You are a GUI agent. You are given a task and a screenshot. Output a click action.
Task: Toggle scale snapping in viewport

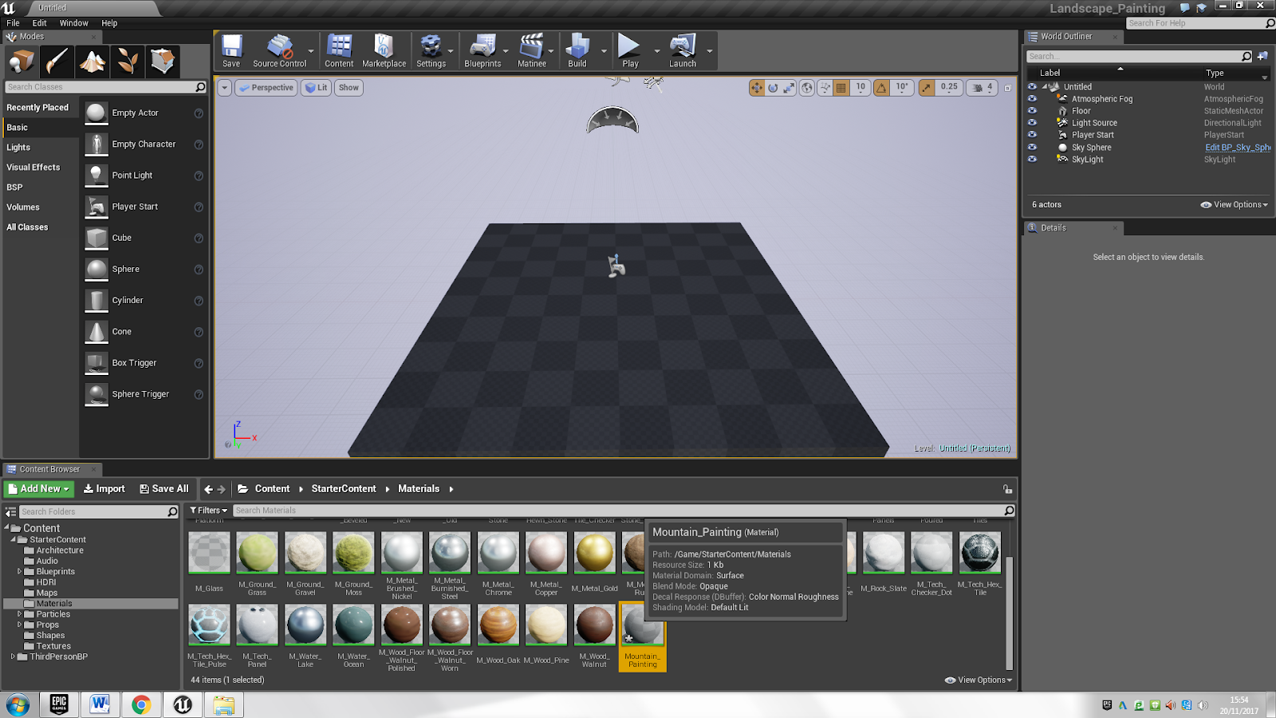[x=926, y=88]
